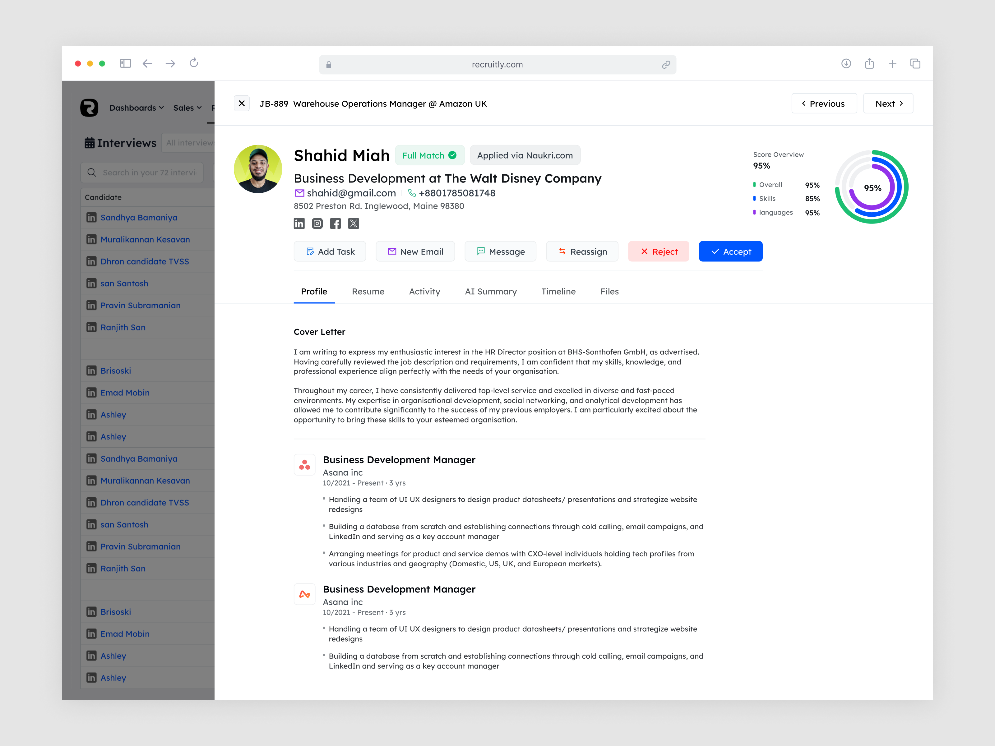995x746 pixels.
Task: Open the AI Summary tab
Action: pyautogui.click(x=491, y=291)
